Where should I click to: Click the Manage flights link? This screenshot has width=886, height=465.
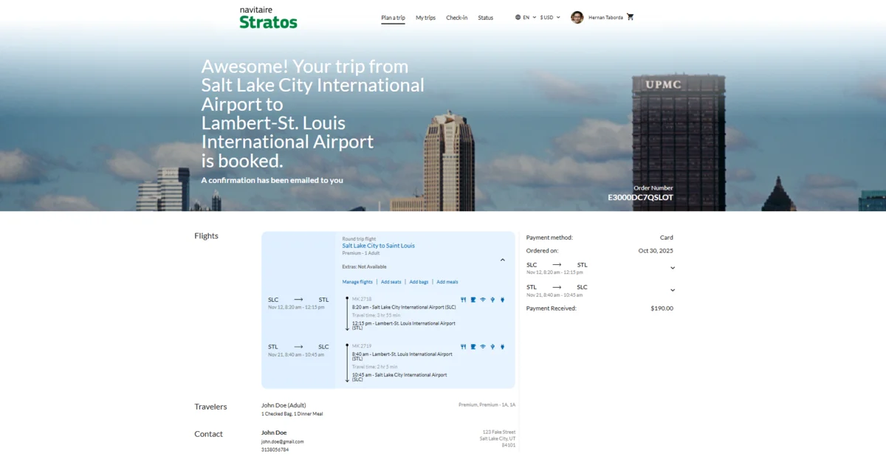tap(357, 282)
